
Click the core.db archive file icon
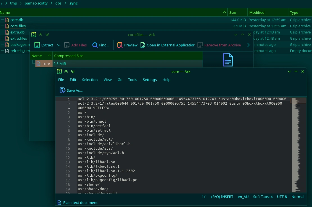(7, 20)
